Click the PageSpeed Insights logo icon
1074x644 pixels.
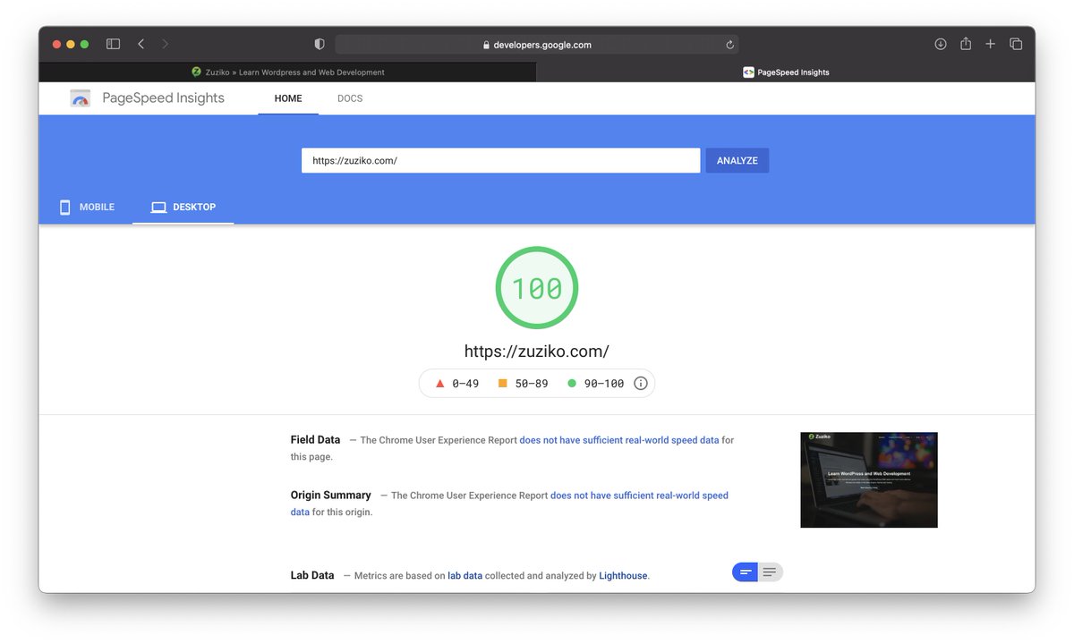(x=81, y=98)
